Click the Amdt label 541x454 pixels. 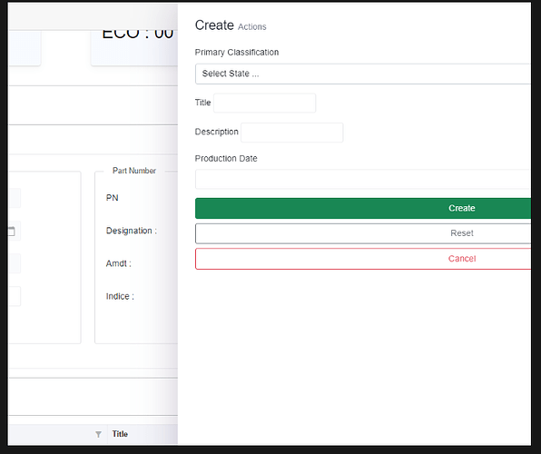(118, 263)
